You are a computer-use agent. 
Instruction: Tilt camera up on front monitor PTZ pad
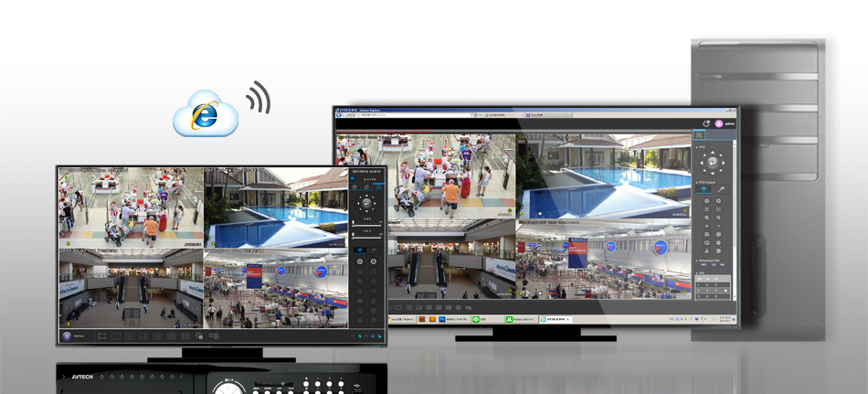(367, 195)
